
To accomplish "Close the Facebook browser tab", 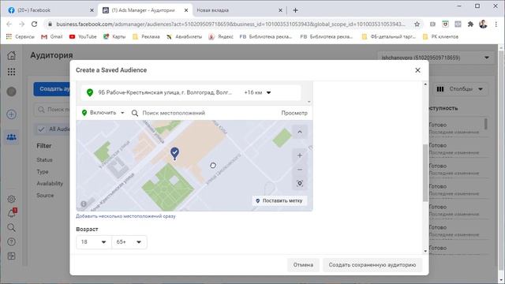I will click(x=92, y=10).
